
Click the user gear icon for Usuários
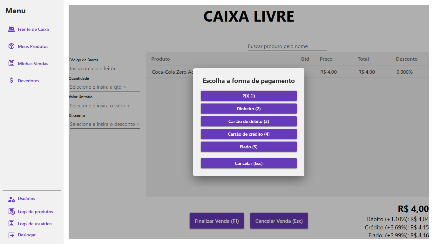tap(11, 199)
